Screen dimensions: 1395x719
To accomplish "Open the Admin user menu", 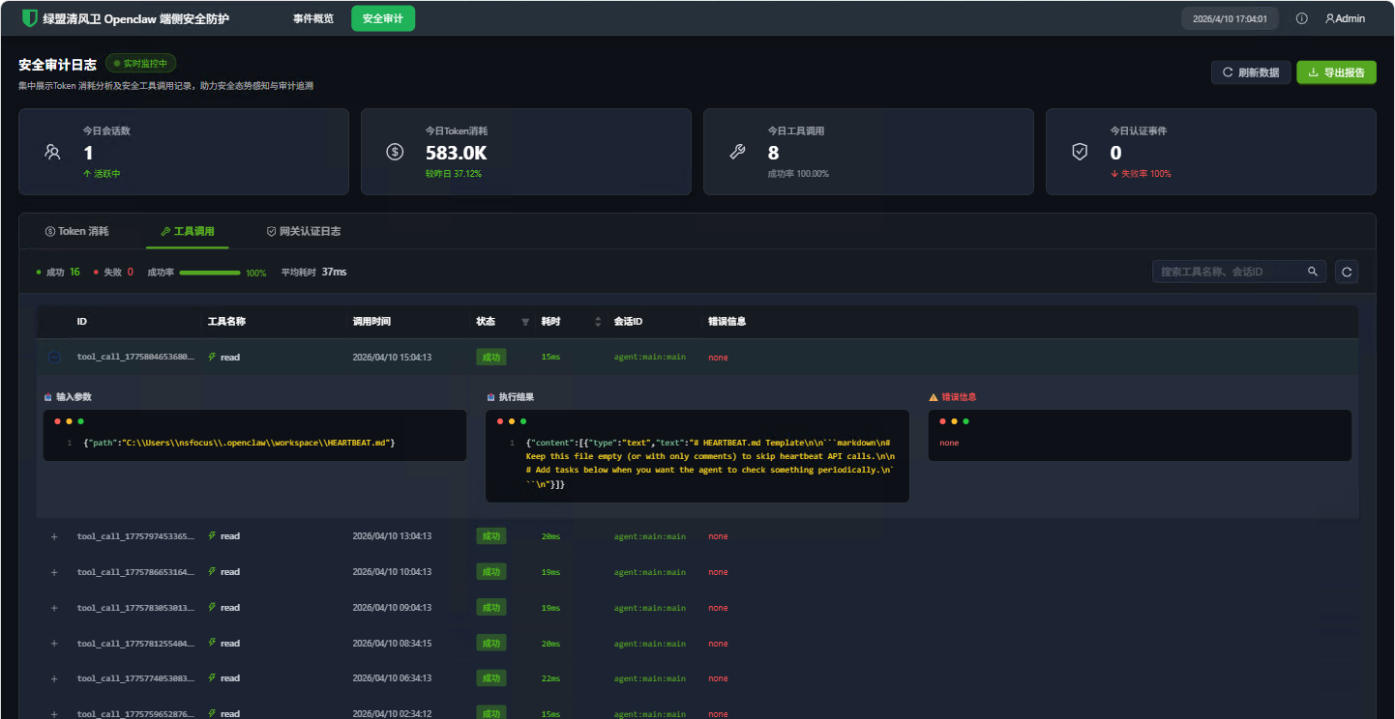I will tap(1345, 18).
